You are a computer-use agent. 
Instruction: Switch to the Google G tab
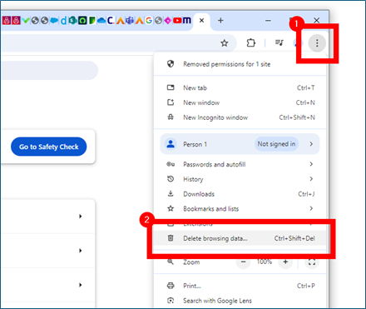(149, 20)
